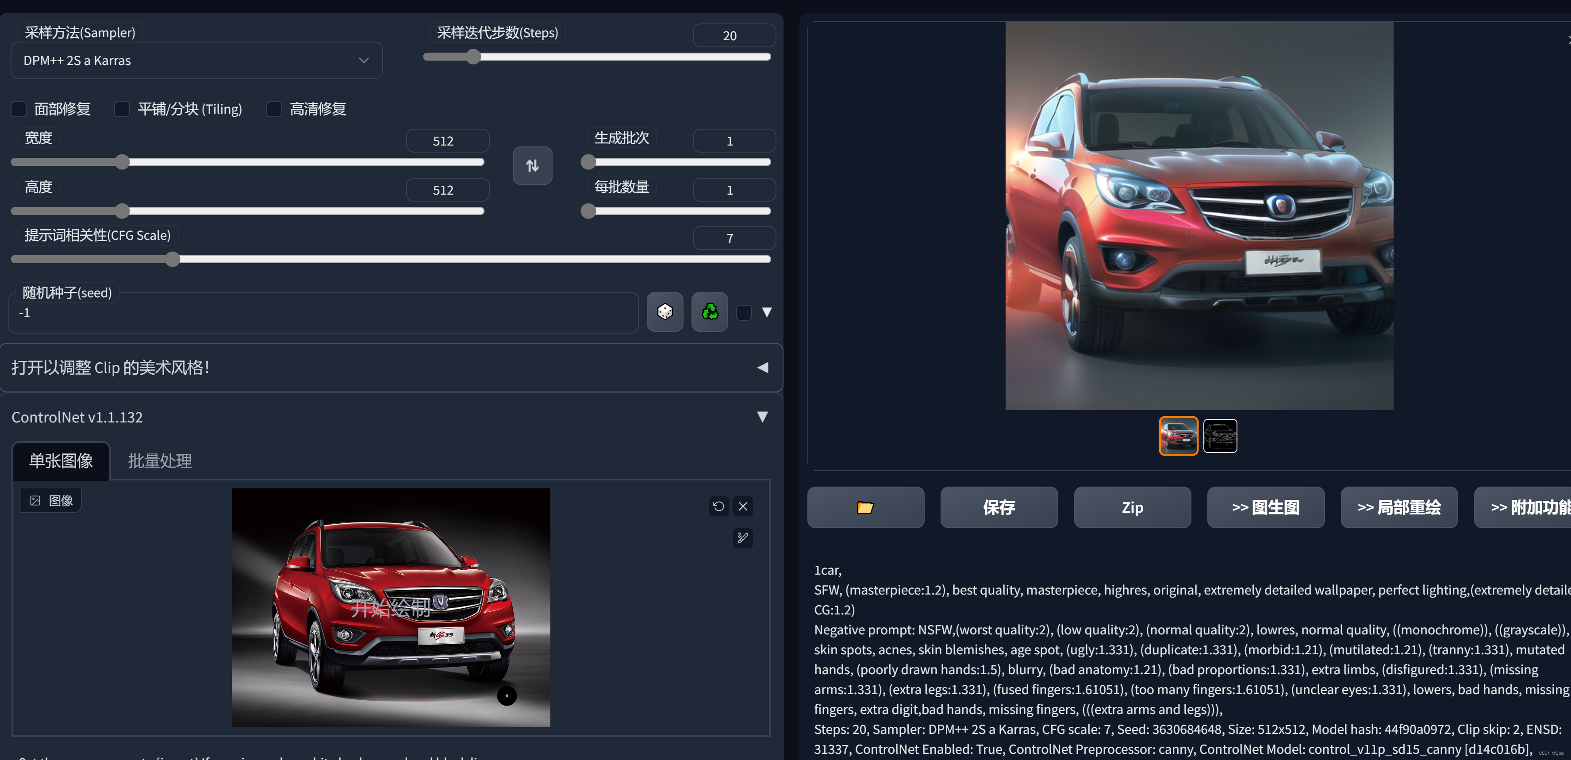Click the 'Negative prompt: NSFW' text line
The width and height of the screenshot is (1571, 760).
(x=1192, y=630)
